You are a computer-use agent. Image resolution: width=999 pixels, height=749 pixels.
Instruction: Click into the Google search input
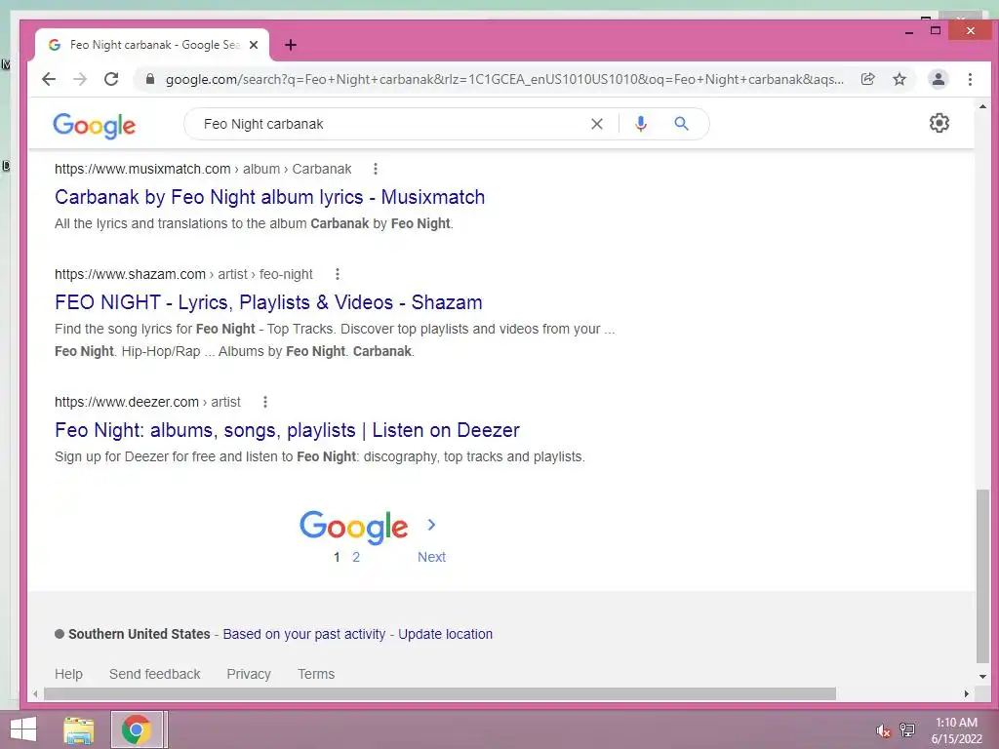point(388,124)
